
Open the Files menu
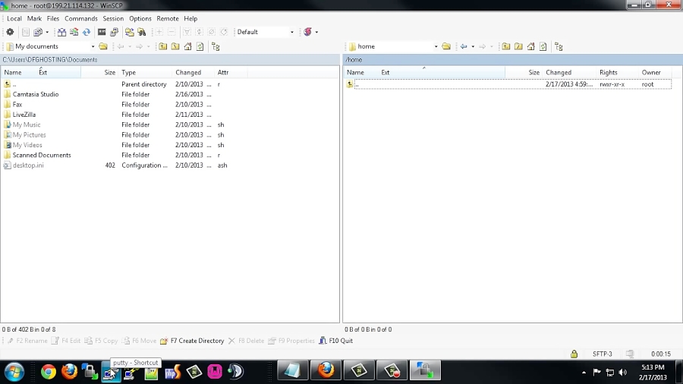(52, 18)
